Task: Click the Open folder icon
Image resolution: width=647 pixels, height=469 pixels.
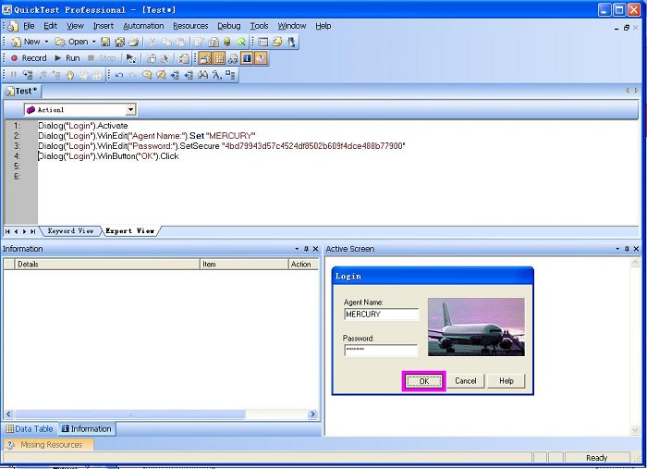Action: coord(60,42)
